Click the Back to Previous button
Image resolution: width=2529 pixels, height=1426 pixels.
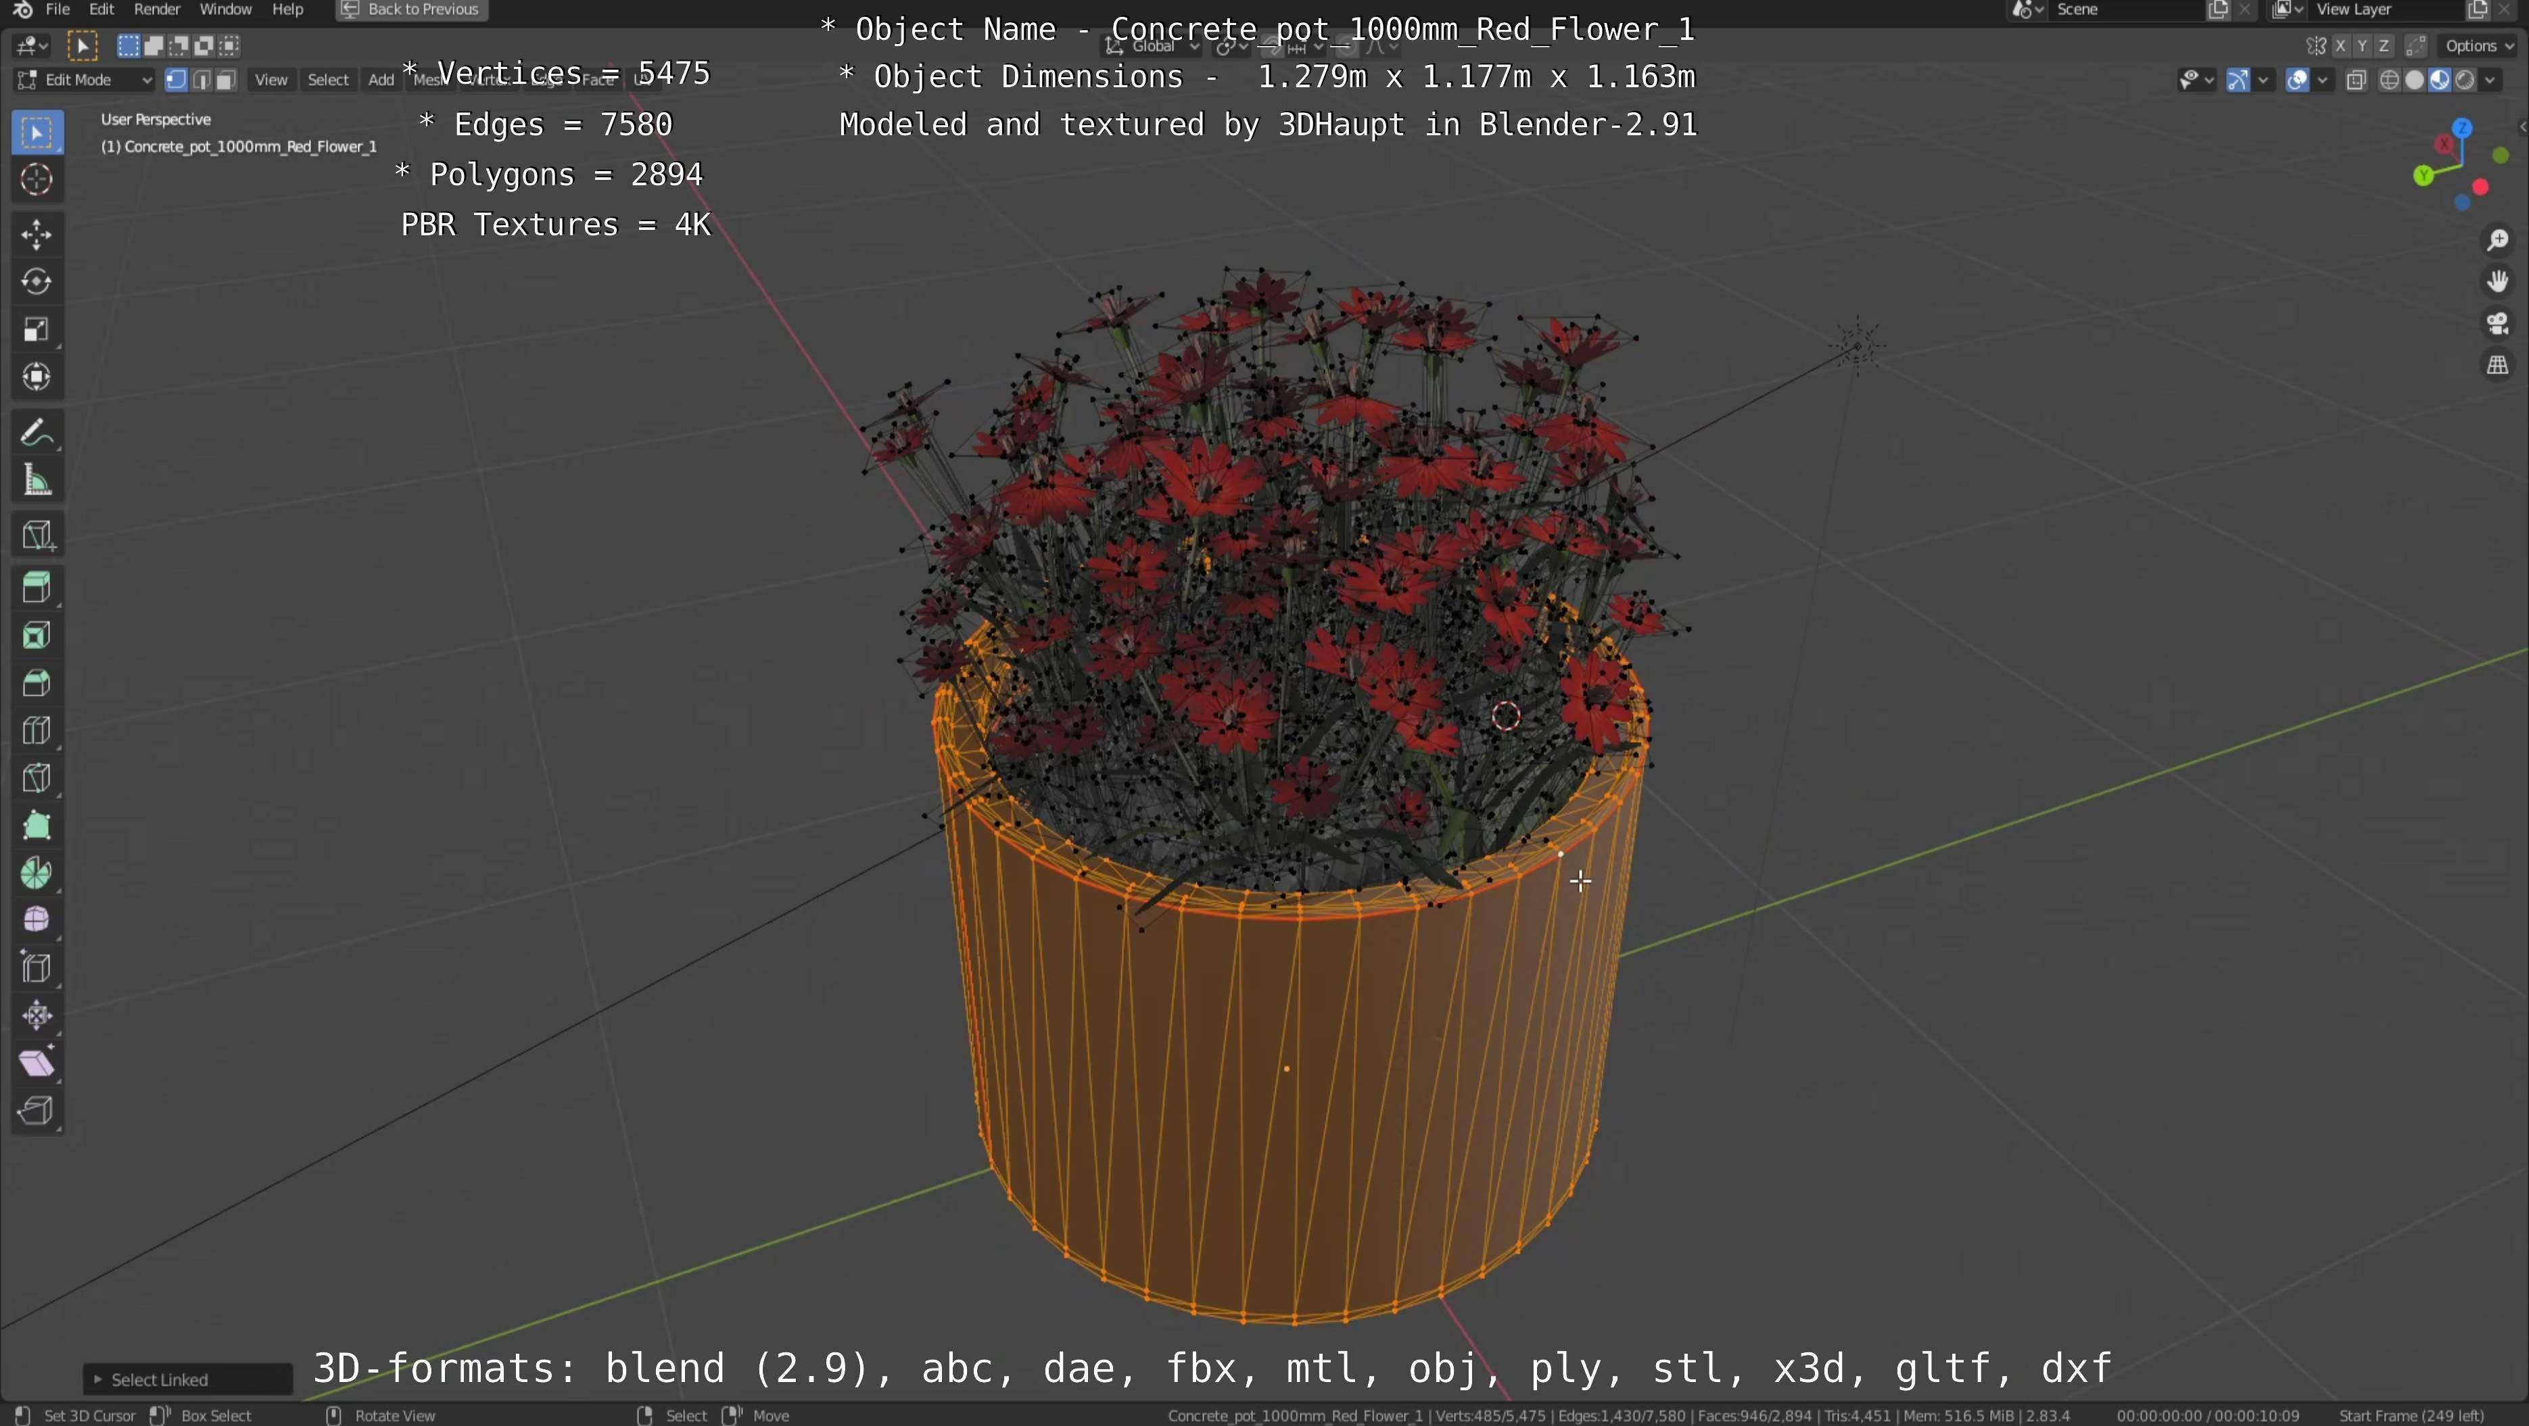[411, 10]
